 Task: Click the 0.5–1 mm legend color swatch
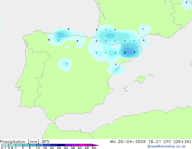click(12, 145)
